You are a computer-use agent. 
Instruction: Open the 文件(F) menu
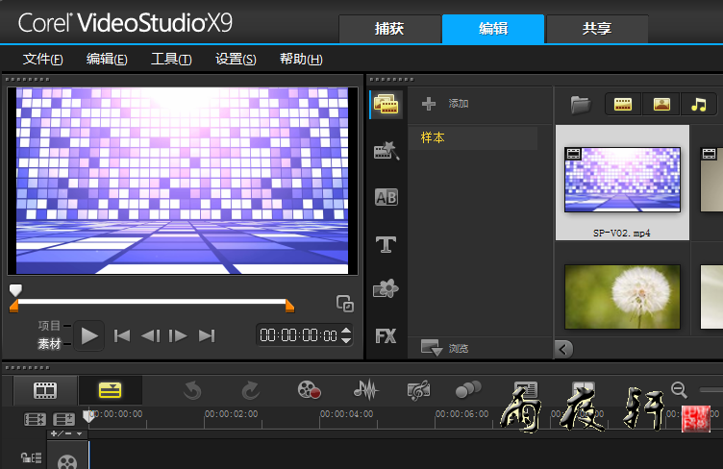(43, 60)
